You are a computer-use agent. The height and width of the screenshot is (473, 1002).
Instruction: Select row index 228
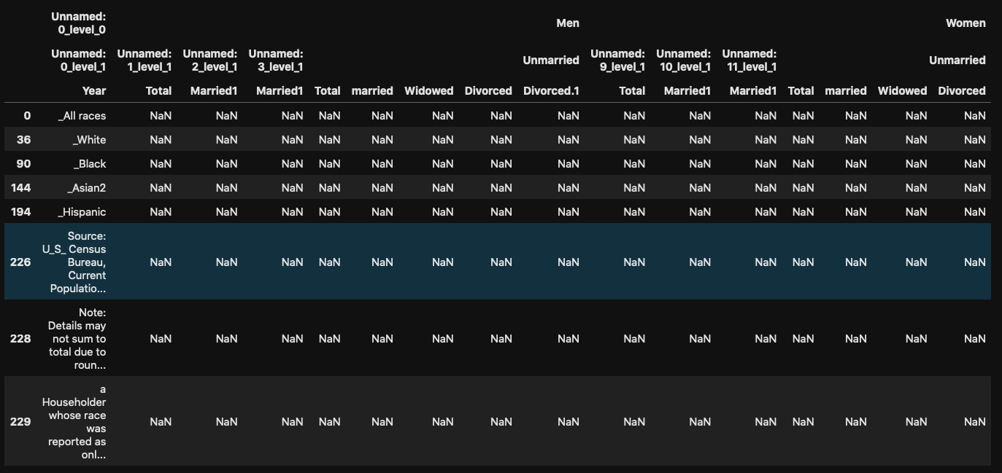coord(20,338)
